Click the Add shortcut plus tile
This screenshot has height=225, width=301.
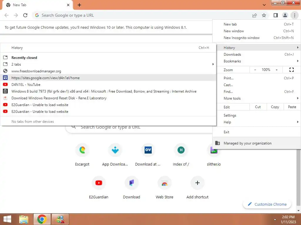pos(197,188)
